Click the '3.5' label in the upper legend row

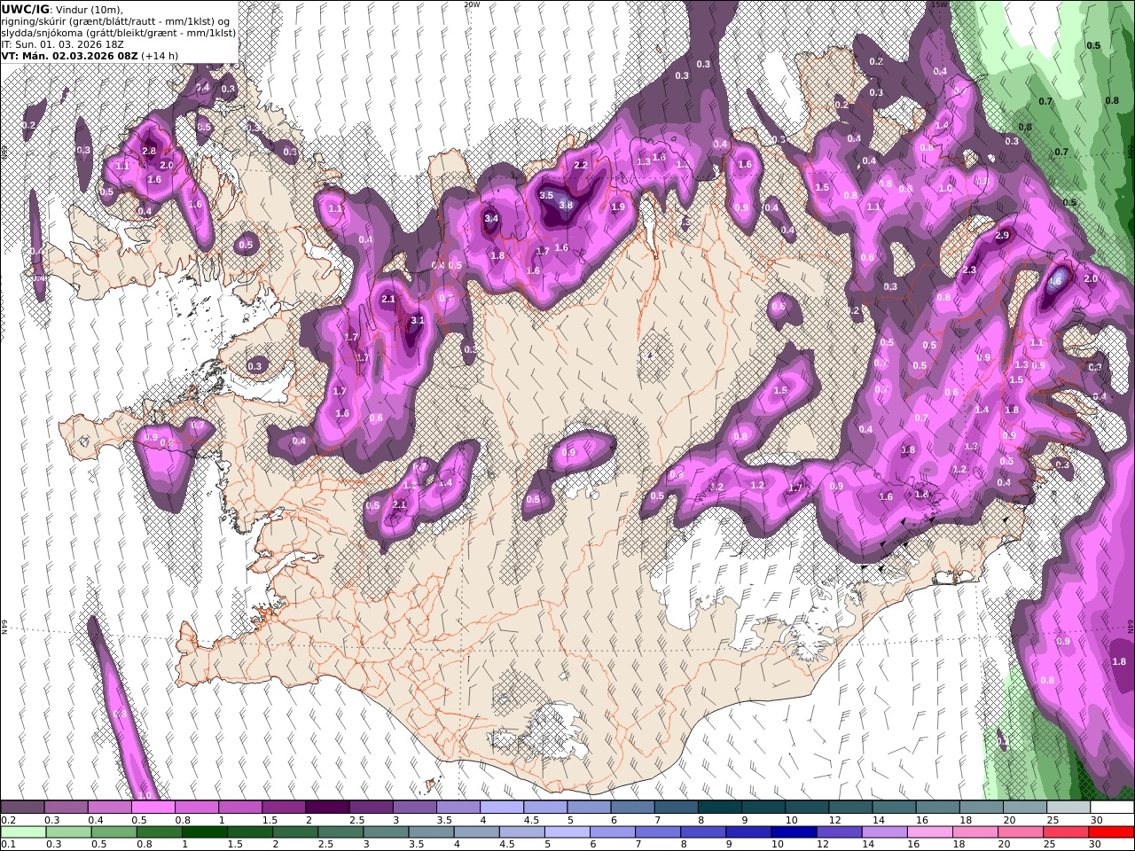point(443,820)
